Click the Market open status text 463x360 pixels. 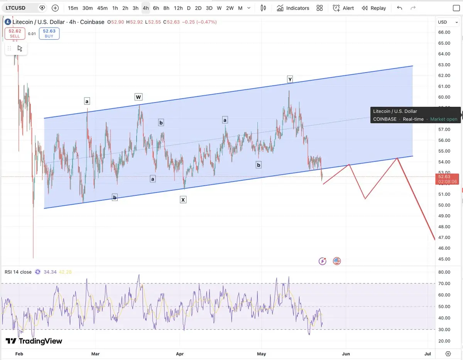444,119
